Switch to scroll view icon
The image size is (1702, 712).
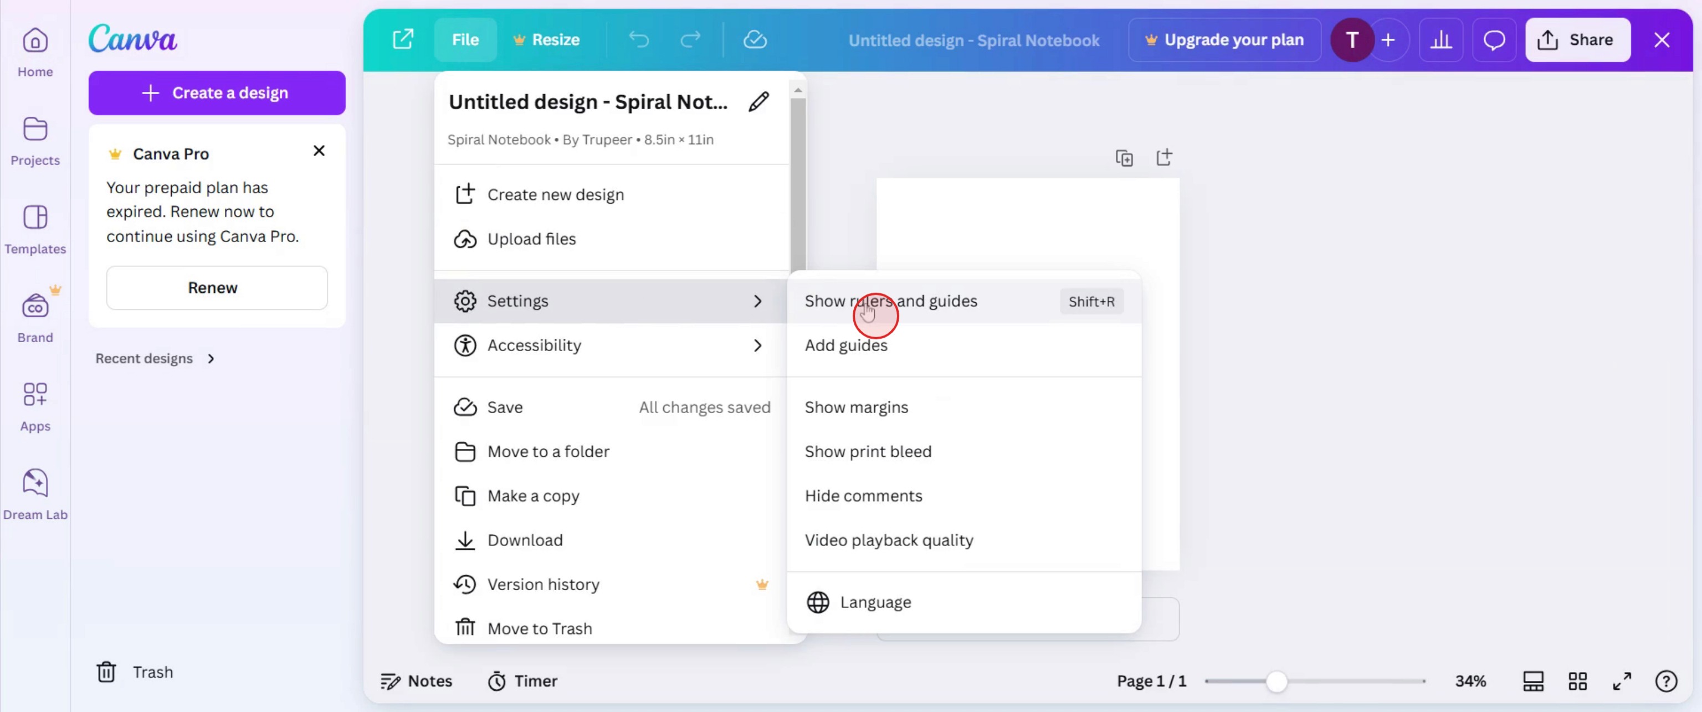(1533, 681)
